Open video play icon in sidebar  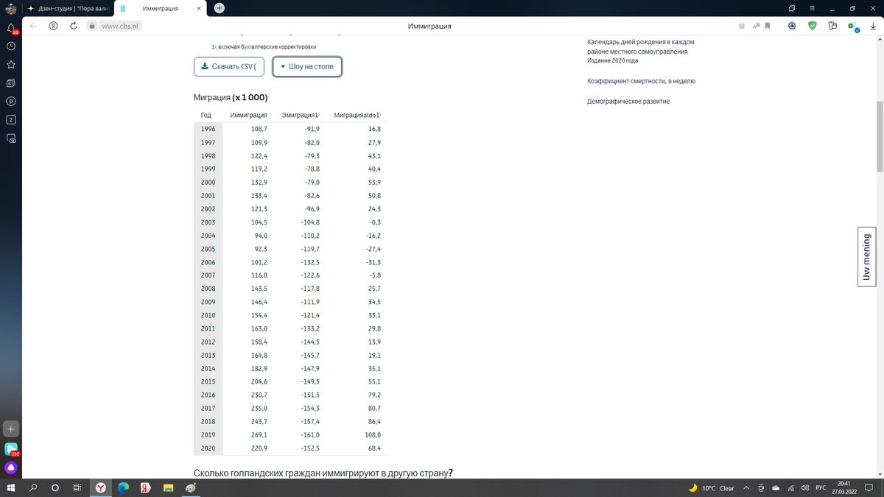click(11, 101)
